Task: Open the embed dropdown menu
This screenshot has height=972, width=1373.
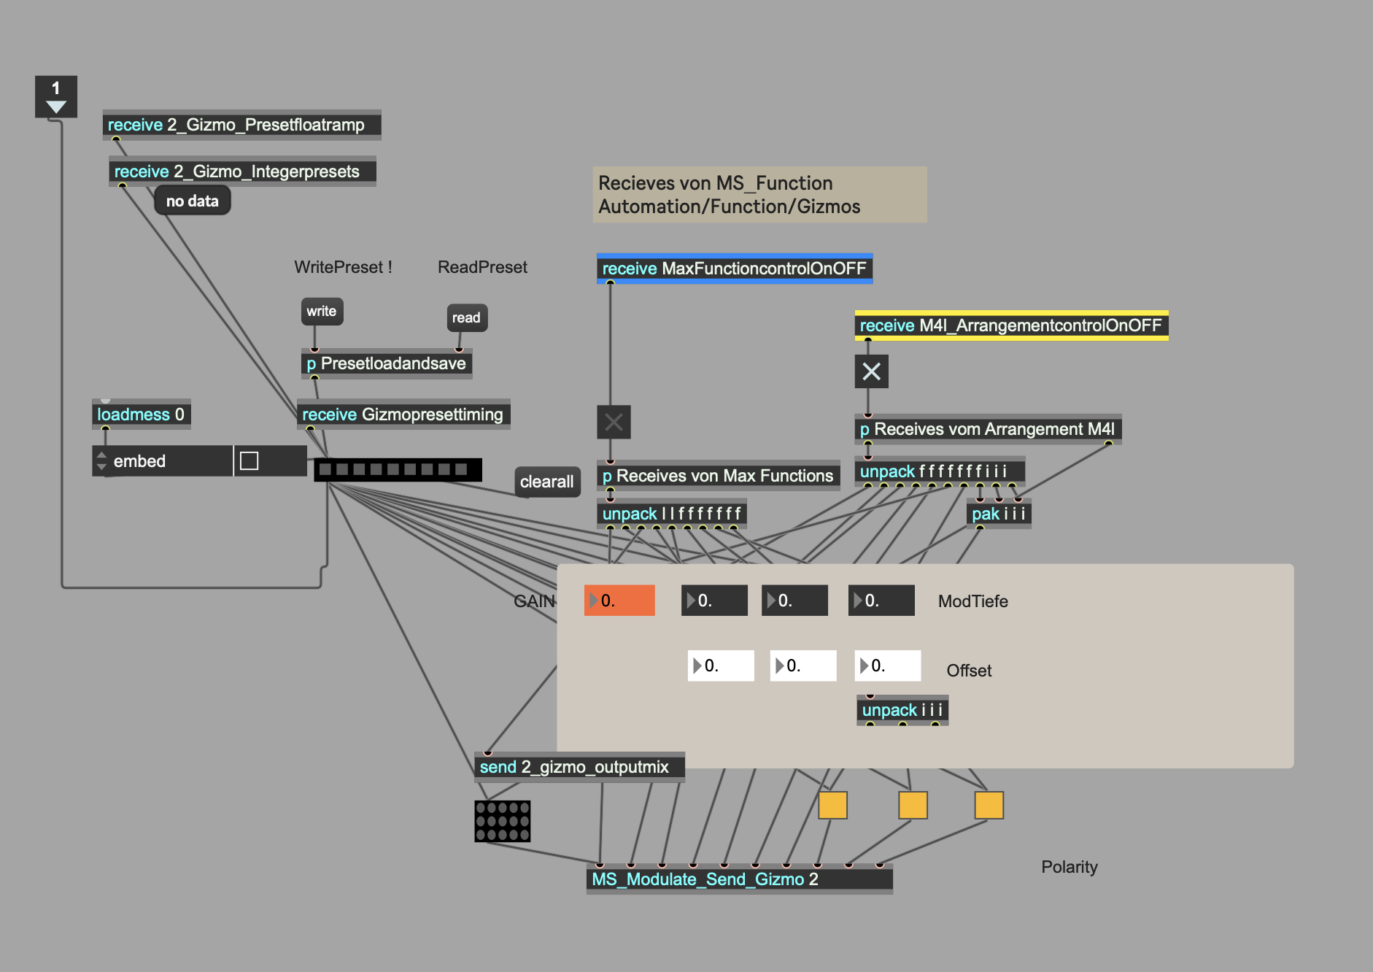Action: click(x=163, y=461)
